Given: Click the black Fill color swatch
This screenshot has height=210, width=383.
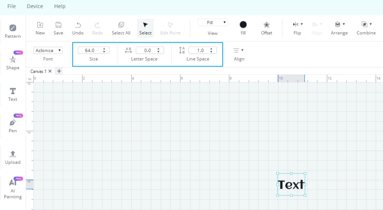Looking at the screenshot, I should [243, 25].
